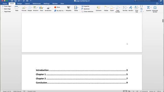Open the Wikipedia add-in
The width and height of the screenshot is (164, 92).
coord(68,8)
